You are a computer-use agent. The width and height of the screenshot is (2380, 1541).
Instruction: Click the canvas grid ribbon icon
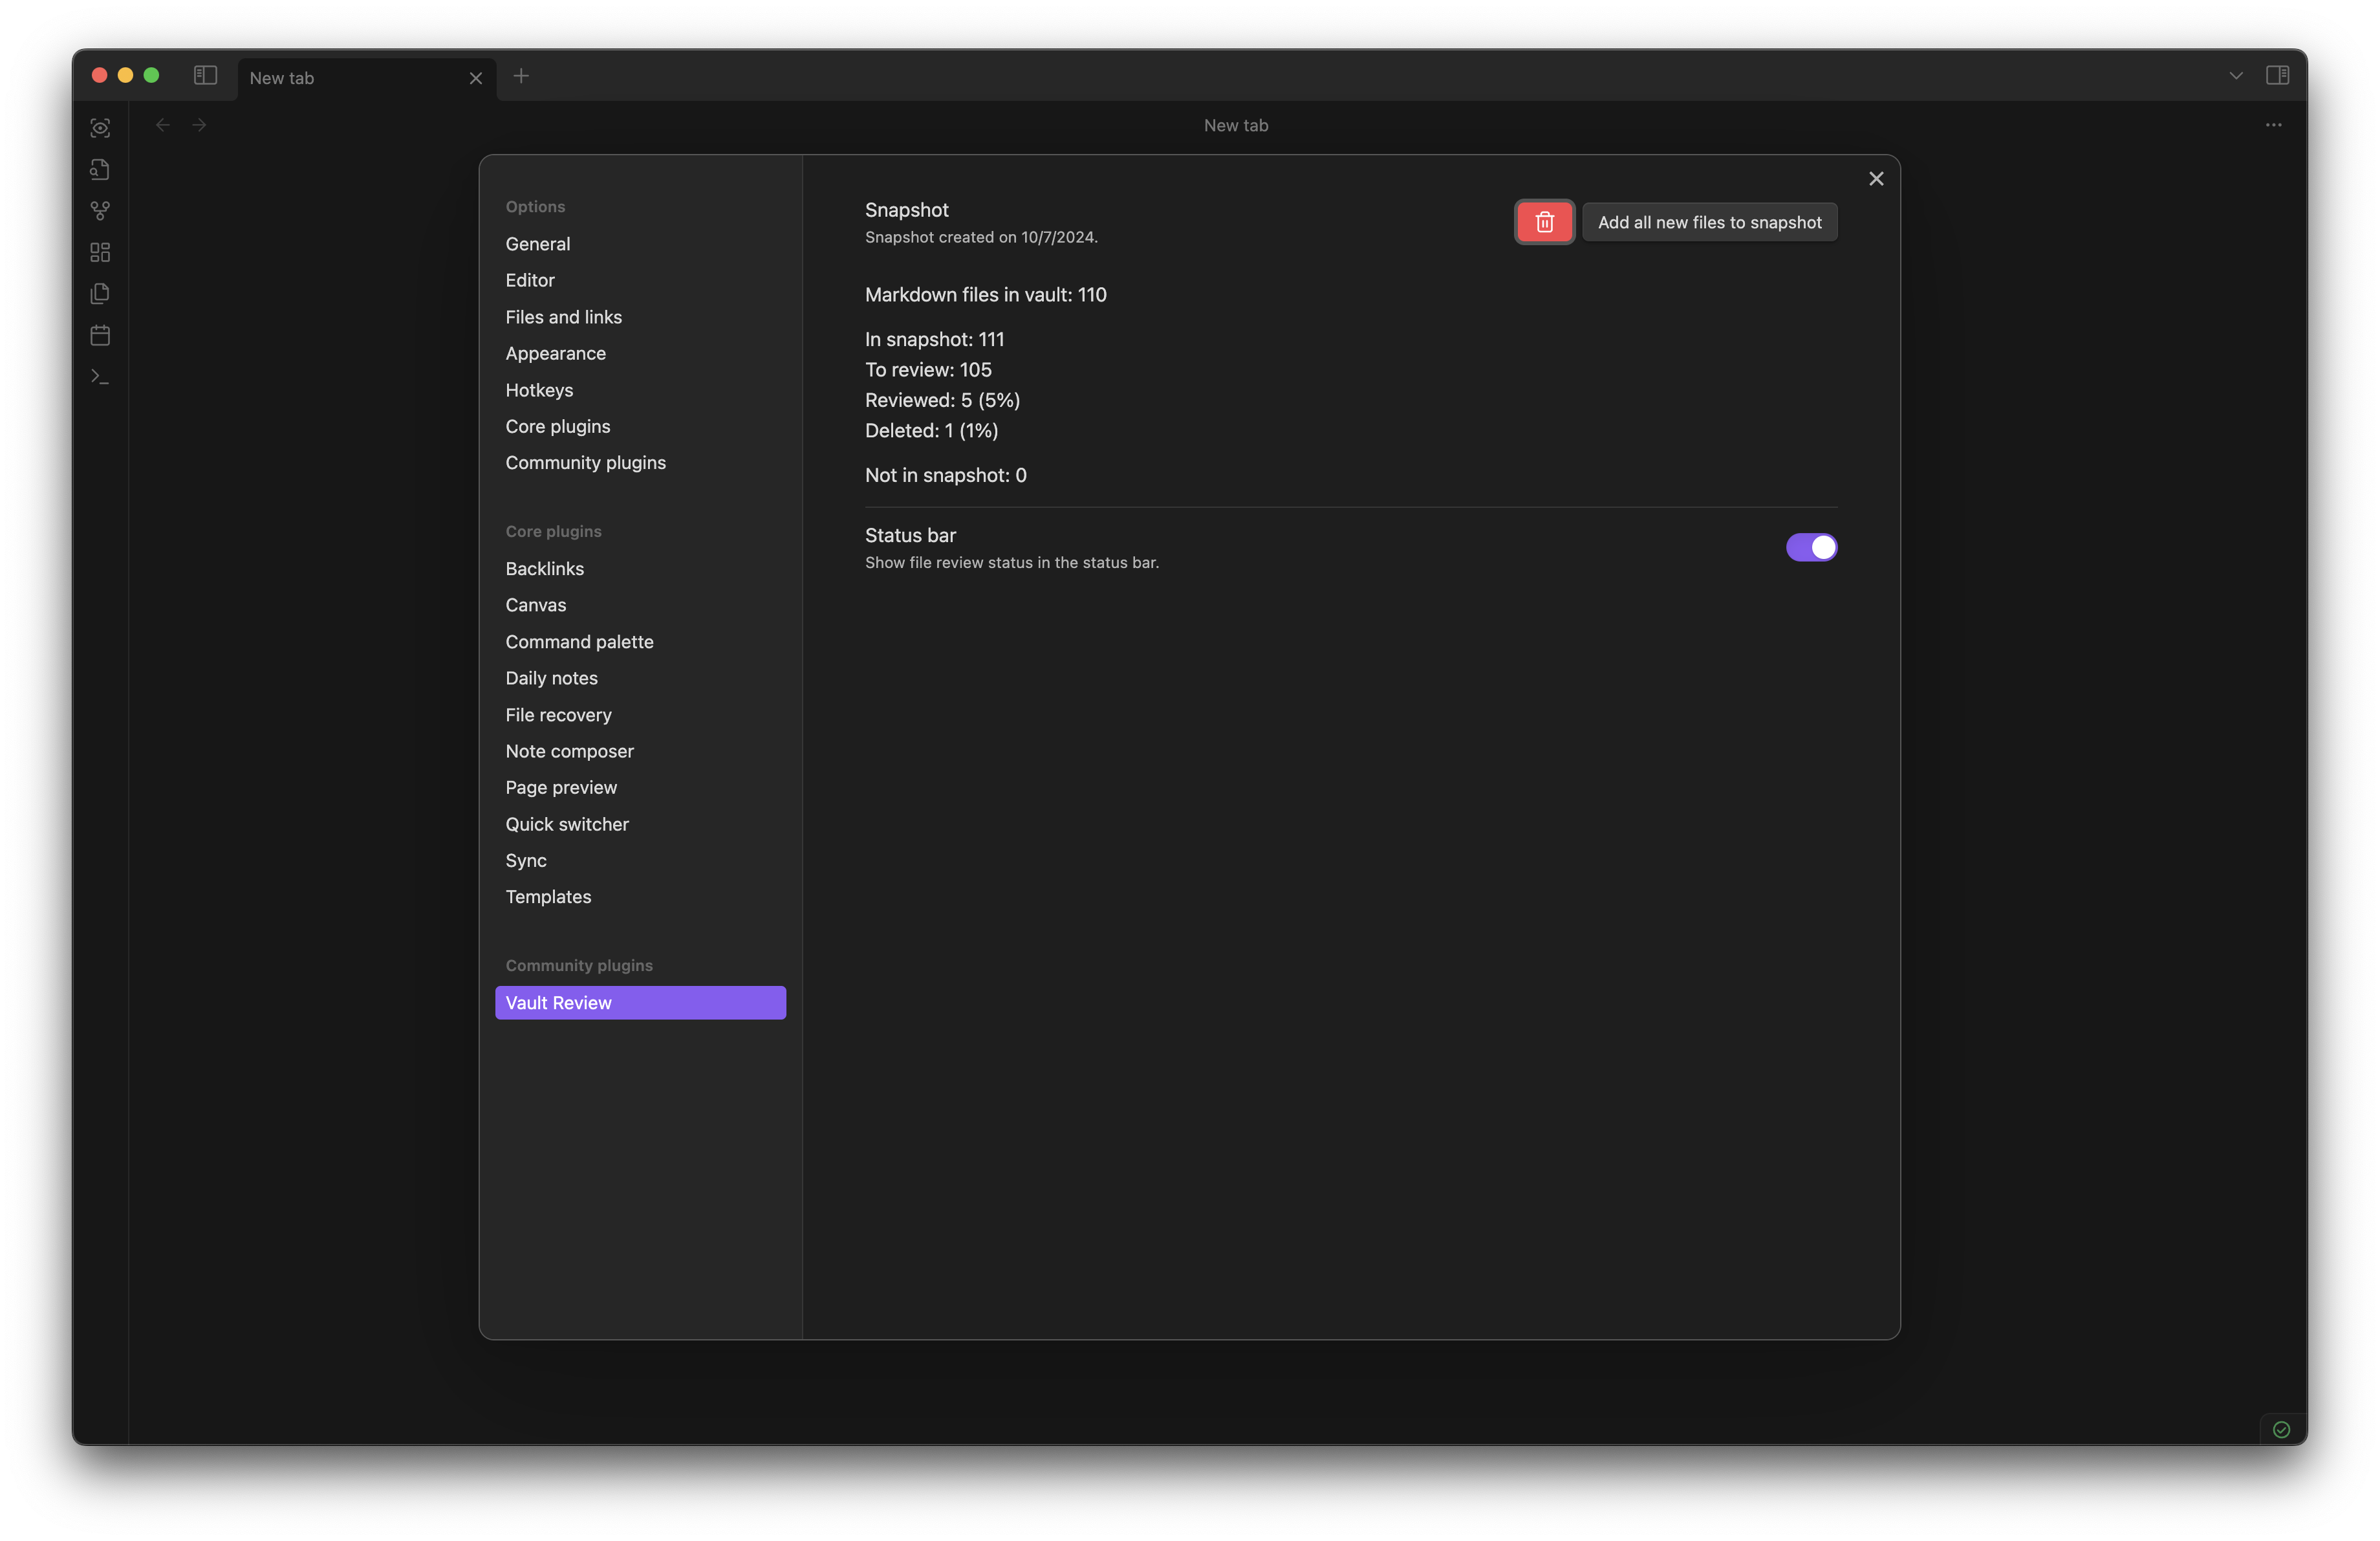pyautogui.click(x=100, y=252)
